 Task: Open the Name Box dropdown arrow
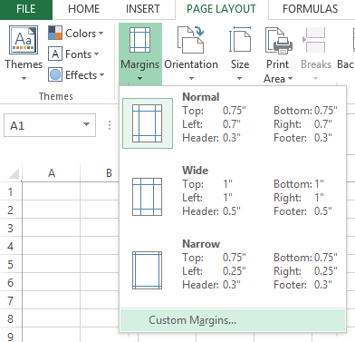coord(86,124)
